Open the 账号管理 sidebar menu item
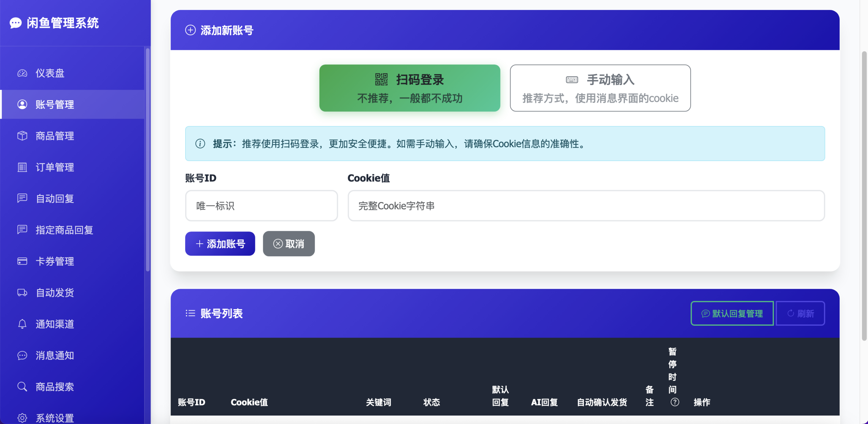This screenshot has width=868, height=424. (55, 104)
